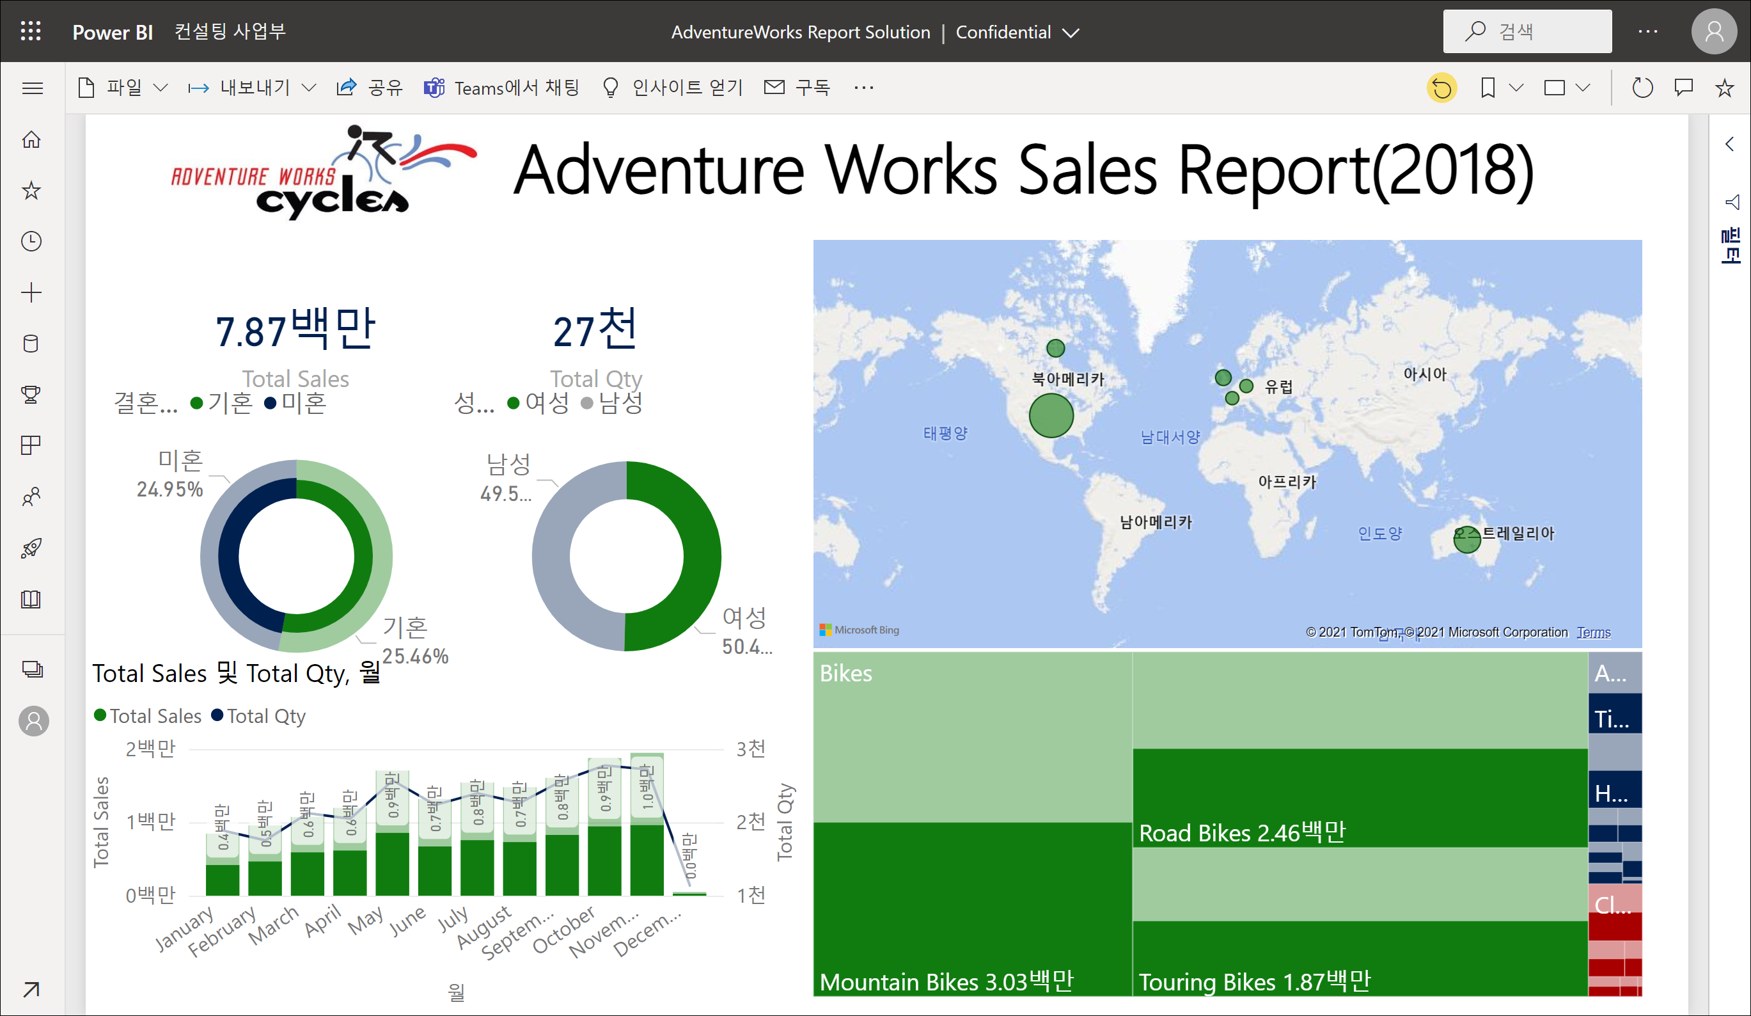This screenshot has height=1016, width=1751.
Task: Open Favorites star in left navigation
Action: point(31,191)
